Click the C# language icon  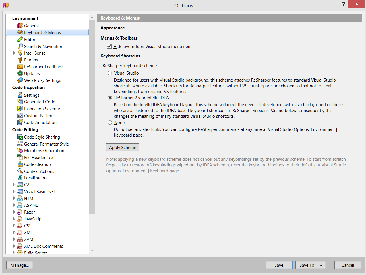click(x=20, y=185)
